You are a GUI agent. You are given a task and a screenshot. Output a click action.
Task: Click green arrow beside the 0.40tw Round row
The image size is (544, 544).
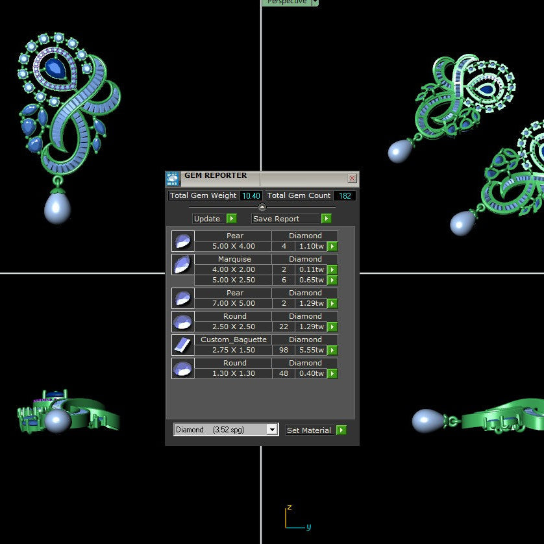(332, 373)
